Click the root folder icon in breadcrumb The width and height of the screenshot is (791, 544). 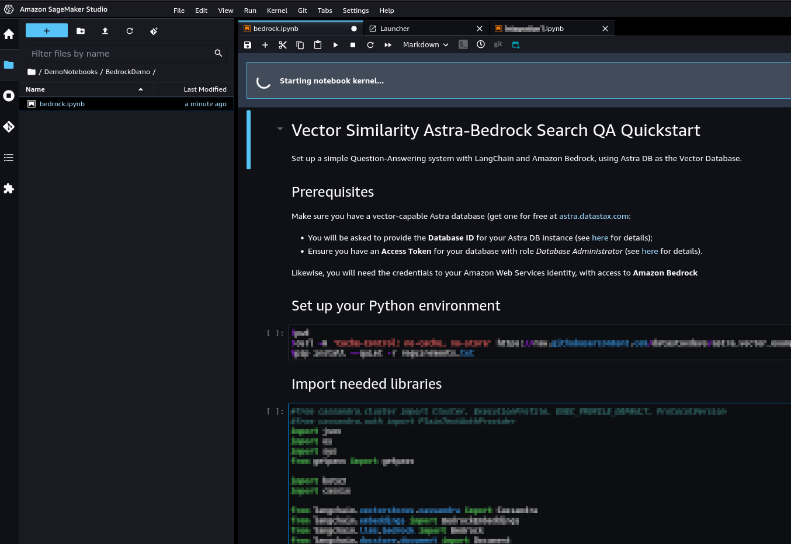(32, 72)
